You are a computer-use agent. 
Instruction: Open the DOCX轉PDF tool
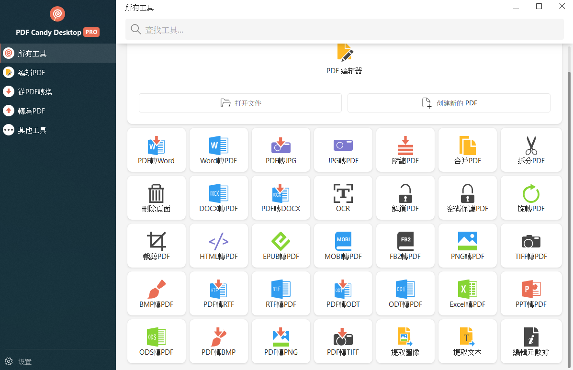[219, 198]
